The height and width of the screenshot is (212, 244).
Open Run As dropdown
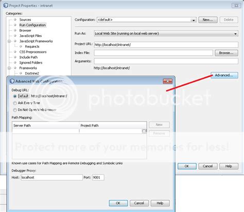pos(166,33)
